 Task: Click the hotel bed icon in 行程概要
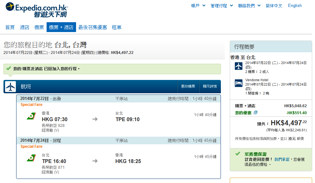[x=239, y=83]
